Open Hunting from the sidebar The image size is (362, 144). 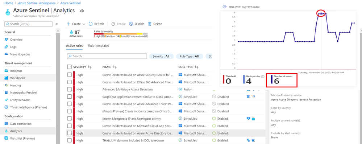pos(15,85)
